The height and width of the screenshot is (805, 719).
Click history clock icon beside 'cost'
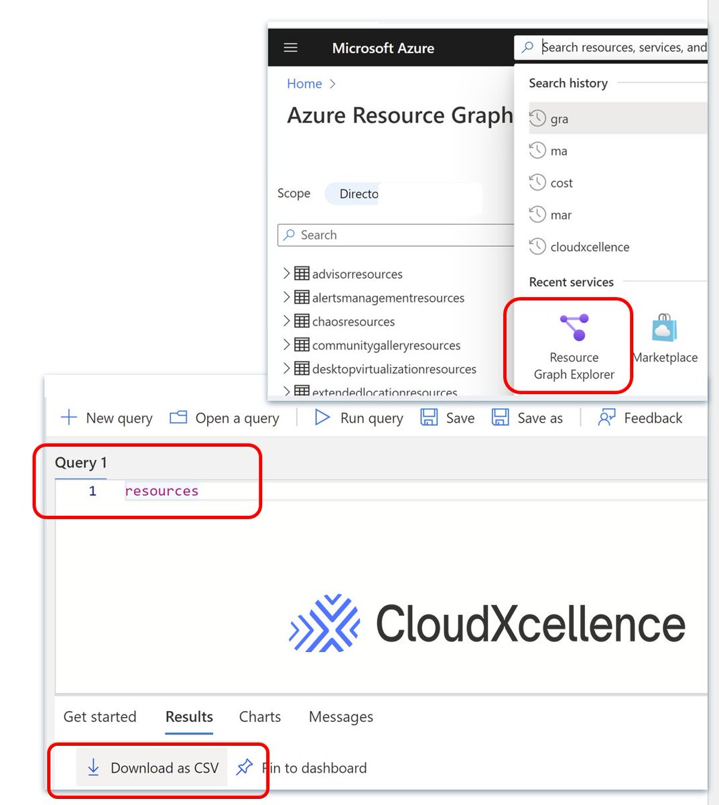[x=537, y=182]
